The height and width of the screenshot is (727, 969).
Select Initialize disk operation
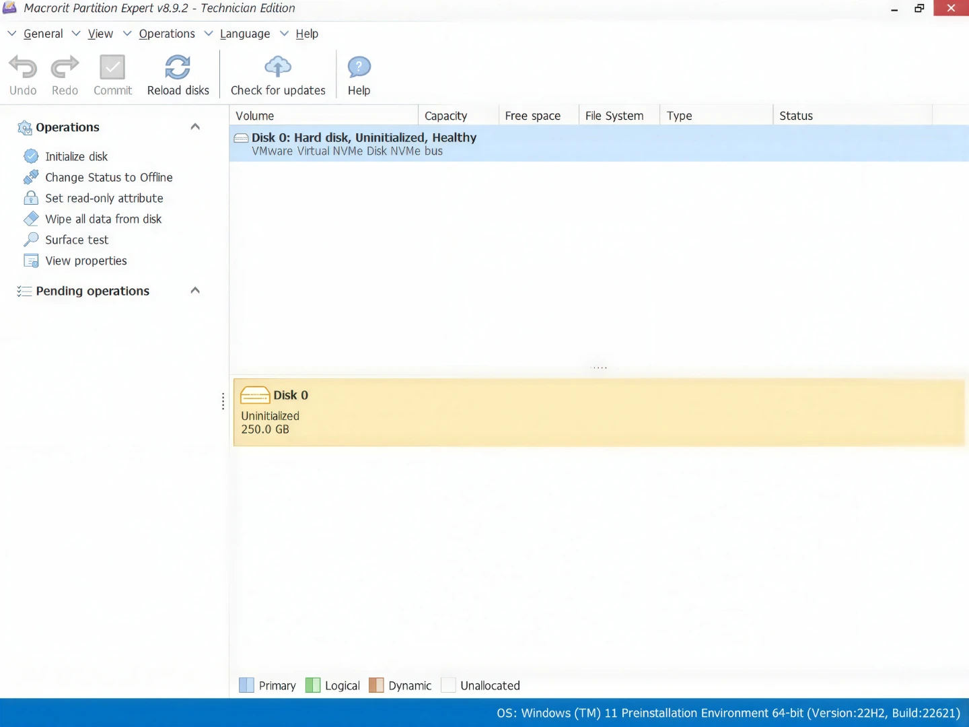(x=76, y=156)
